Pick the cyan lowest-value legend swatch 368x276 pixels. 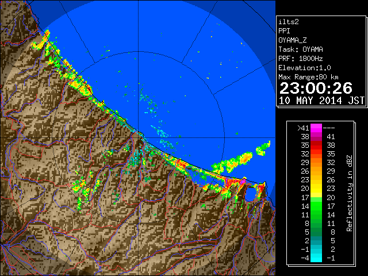pyautogui.click(x=316, y=258)
